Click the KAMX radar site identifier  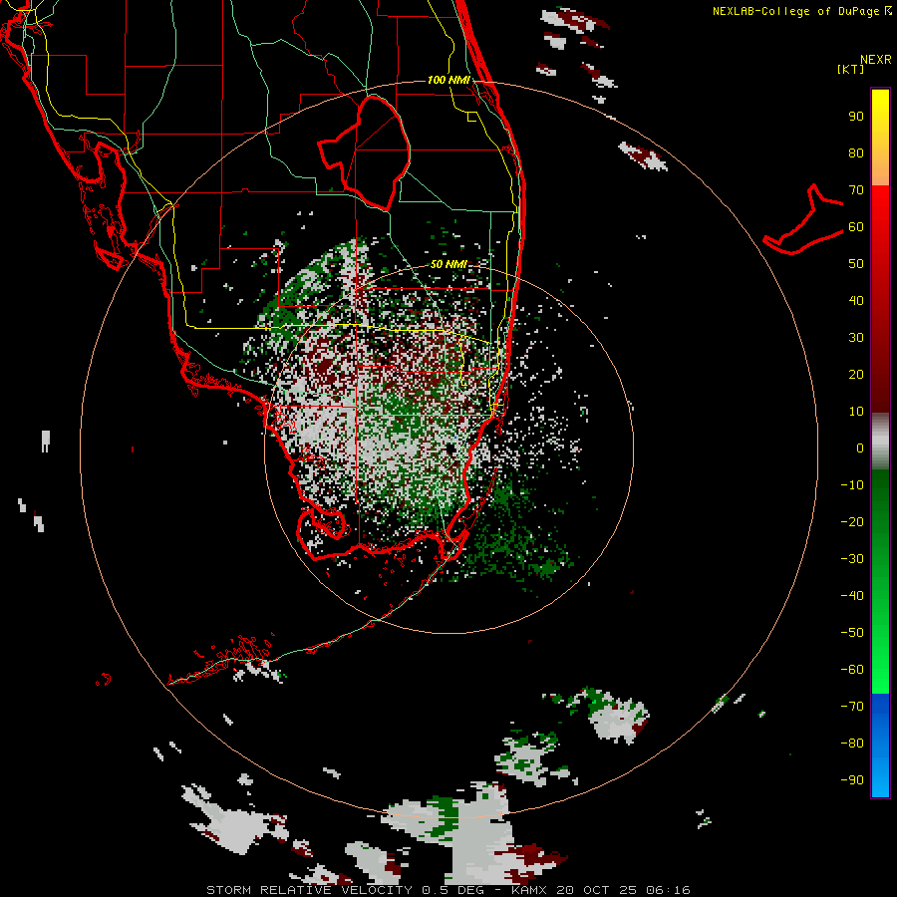pyautogui.click(x=529, y=890)
